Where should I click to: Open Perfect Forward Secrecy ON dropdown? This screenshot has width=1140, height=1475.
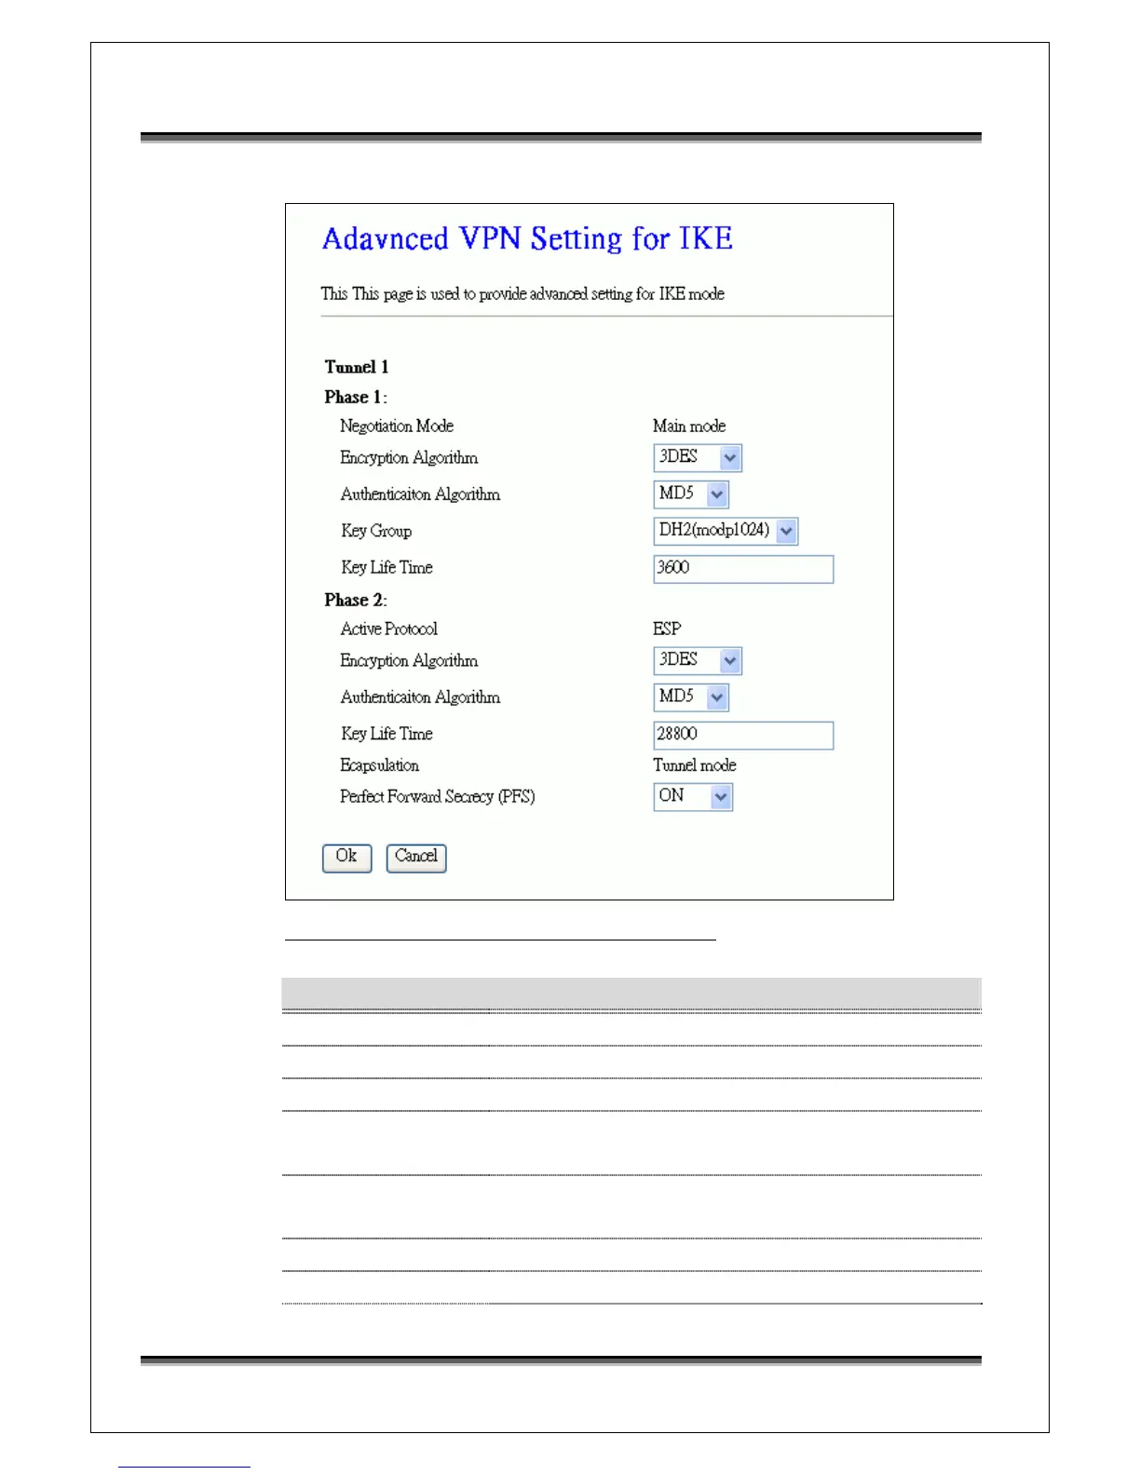(x=693, y=796)
